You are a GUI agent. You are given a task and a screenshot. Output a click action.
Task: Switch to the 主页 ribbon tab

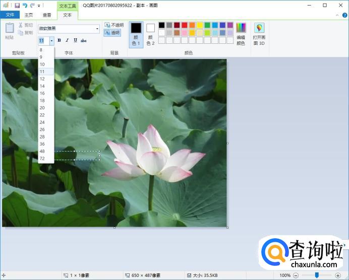[x=28, y=15]
